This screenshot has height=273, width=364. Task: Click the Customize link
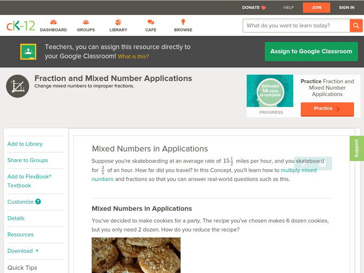coord(20,202)
